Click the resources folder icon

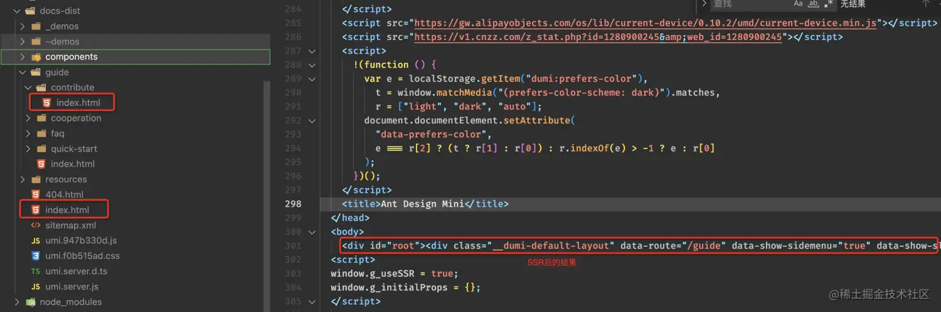[x=36, y=179]
